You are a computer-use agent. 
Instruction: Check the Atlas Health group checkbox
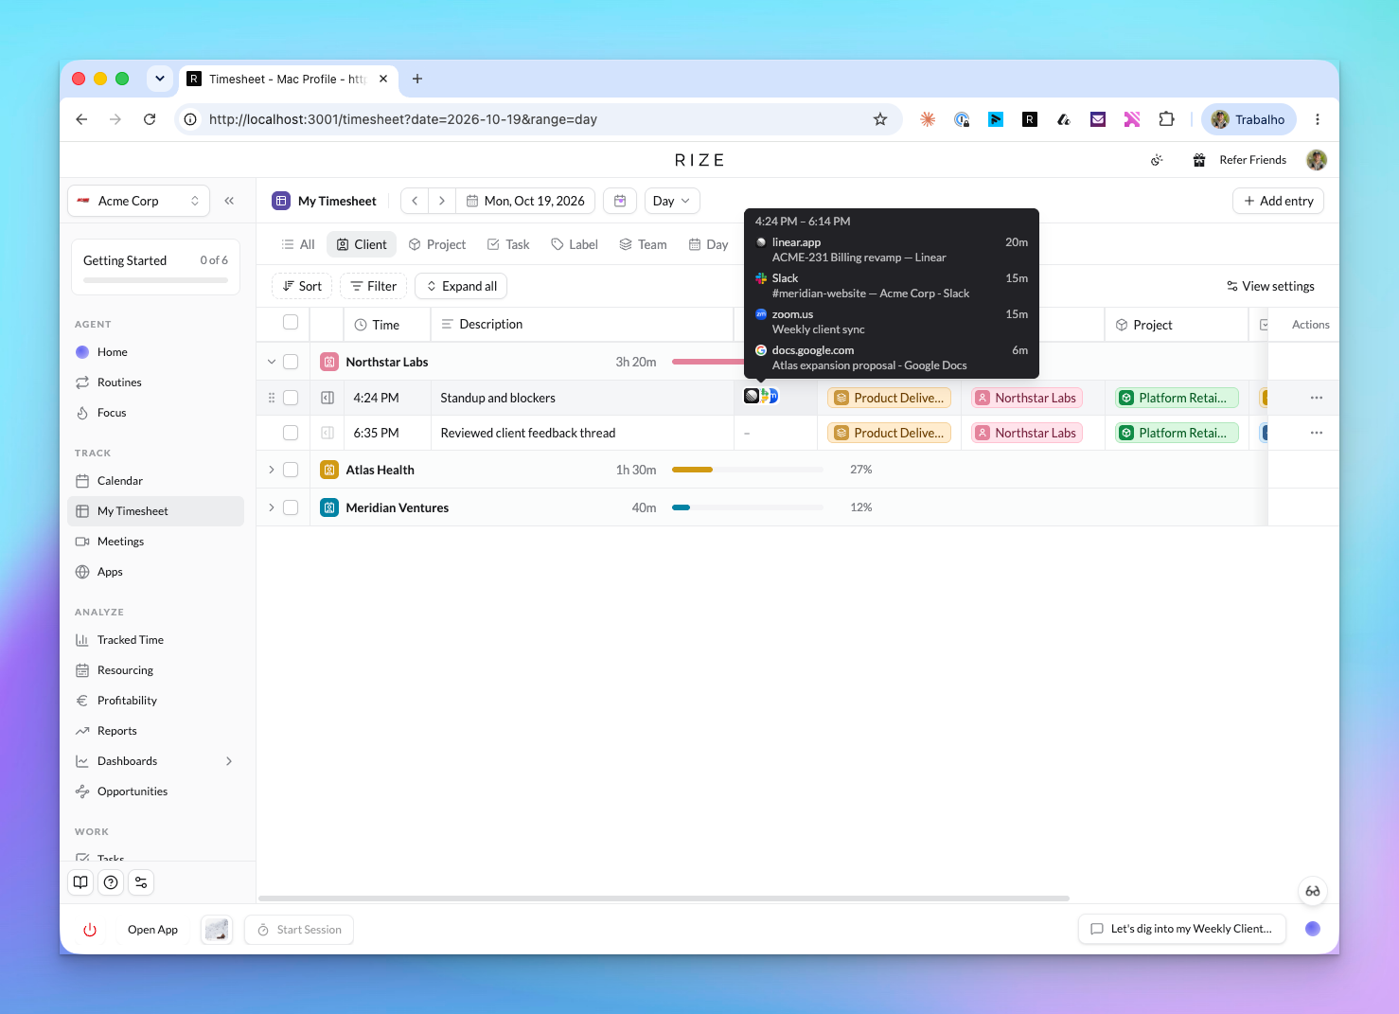click(291, 470)
